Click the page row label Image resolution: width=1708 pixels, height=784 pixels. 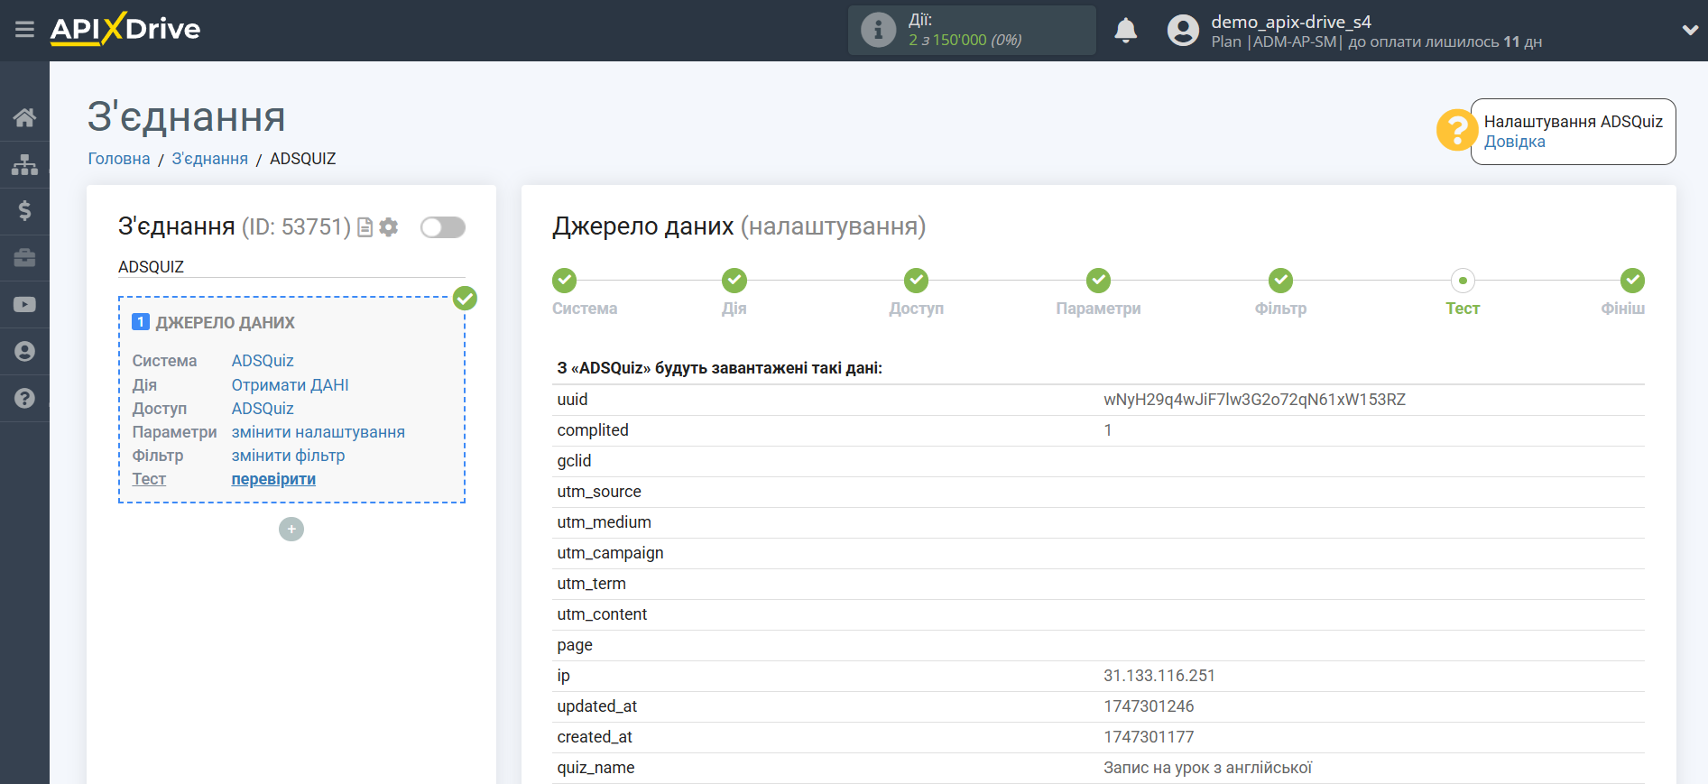[x=575, y=645]
